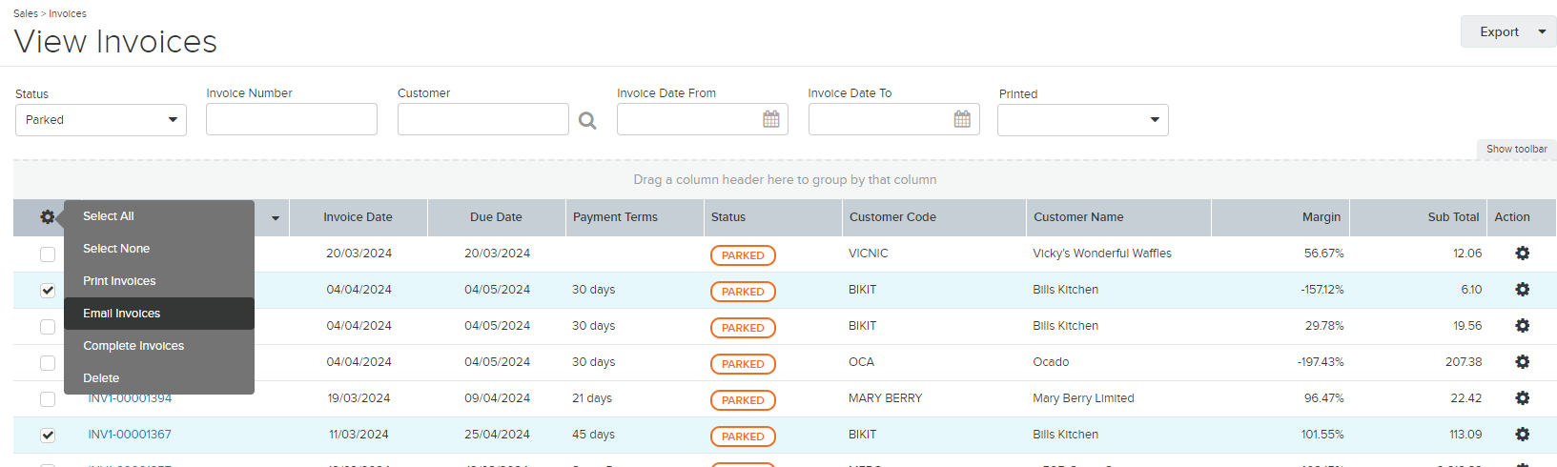This screenshot has width=1557, height=467.
Task: Open action gear for Vicky's Wonderful Waffles row
Action: pyautogui.click(x=1523, y=254)
